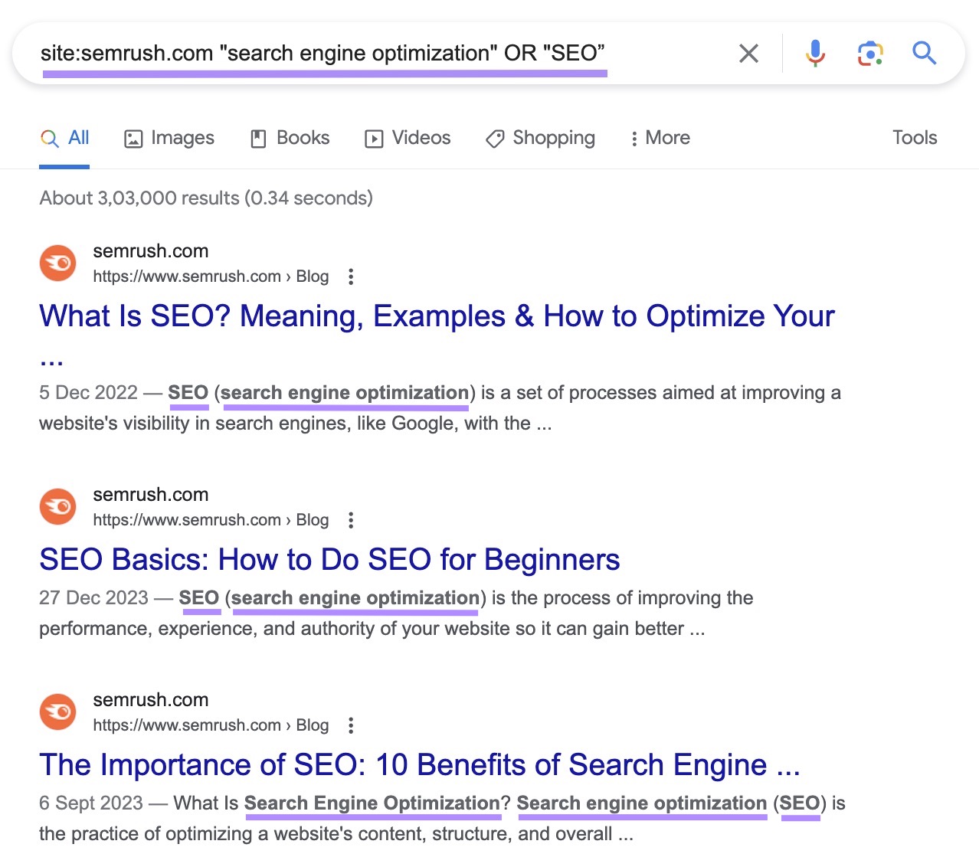Open the Tools menu
Image resolution: width=979 pixels, height=867 pixels.
coord(914,138)
